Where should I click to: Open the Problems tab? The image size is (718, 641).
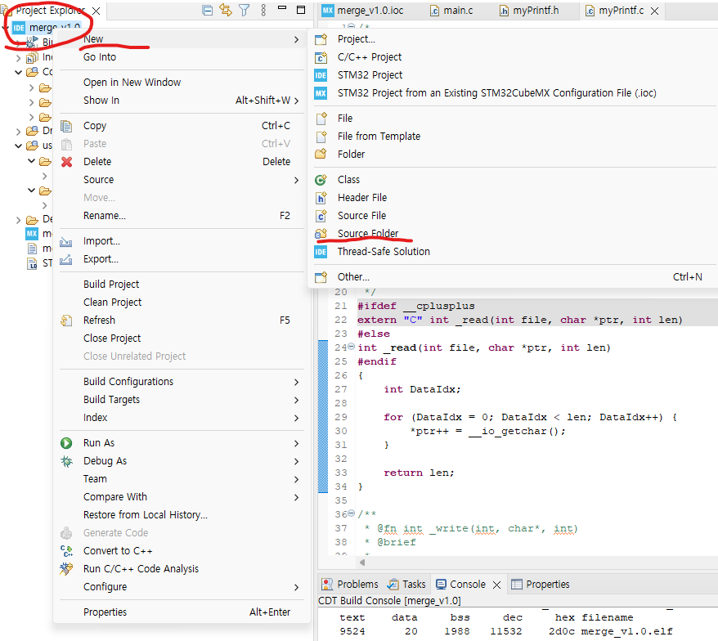350,585
